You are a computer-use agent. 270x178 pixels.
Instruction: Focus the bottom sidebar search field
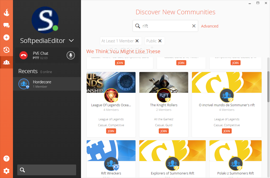(47, 170)
